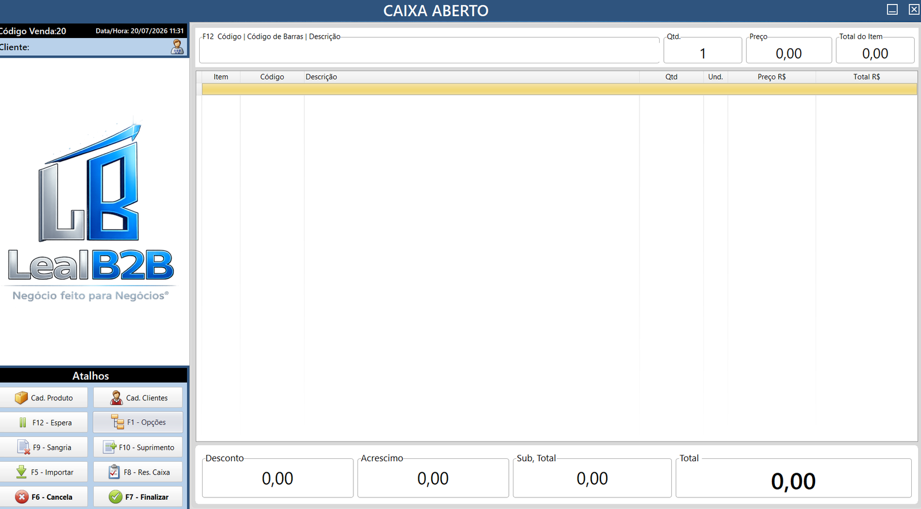Viewport: 921px width, 509px height.
Task: Click the green bars icon on F12 - Espera
Action: pos(22,423)
